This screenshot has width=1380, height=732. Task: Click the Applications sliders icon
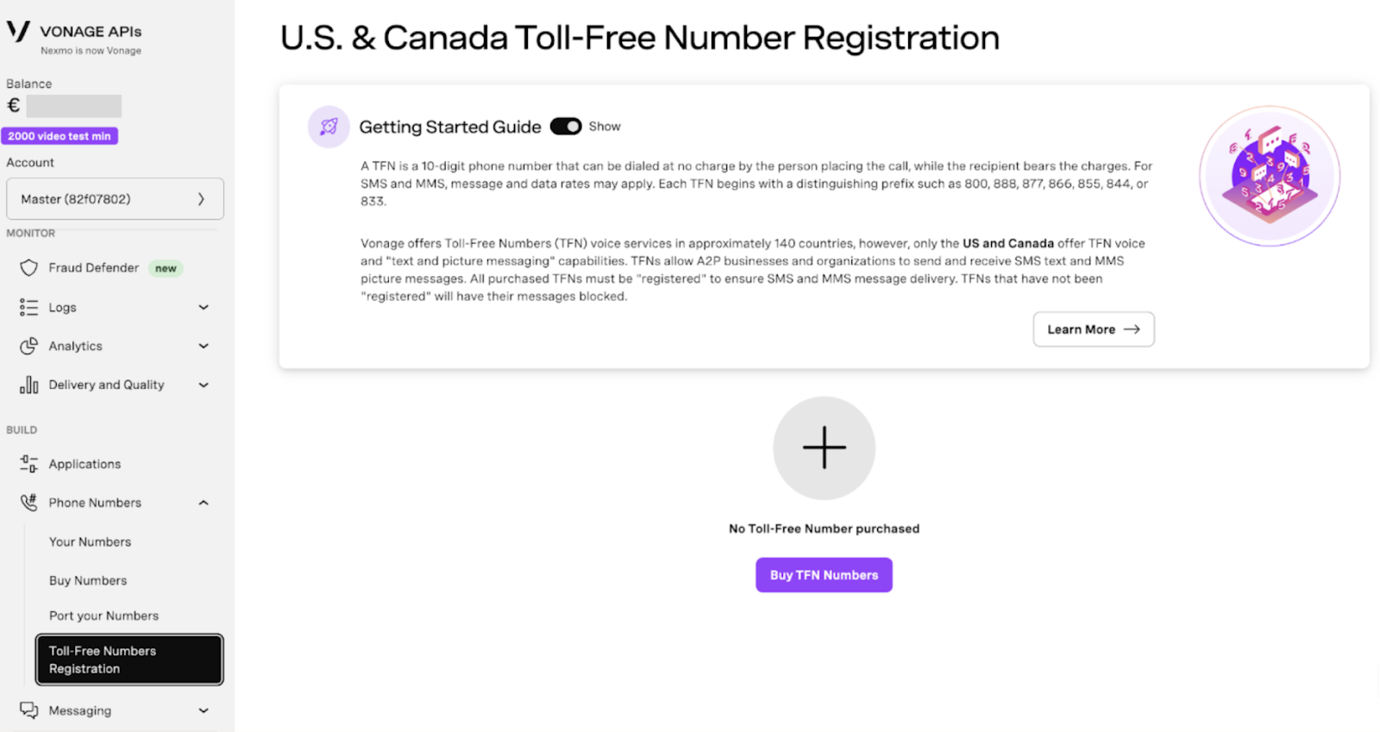(x=28, y=464)
